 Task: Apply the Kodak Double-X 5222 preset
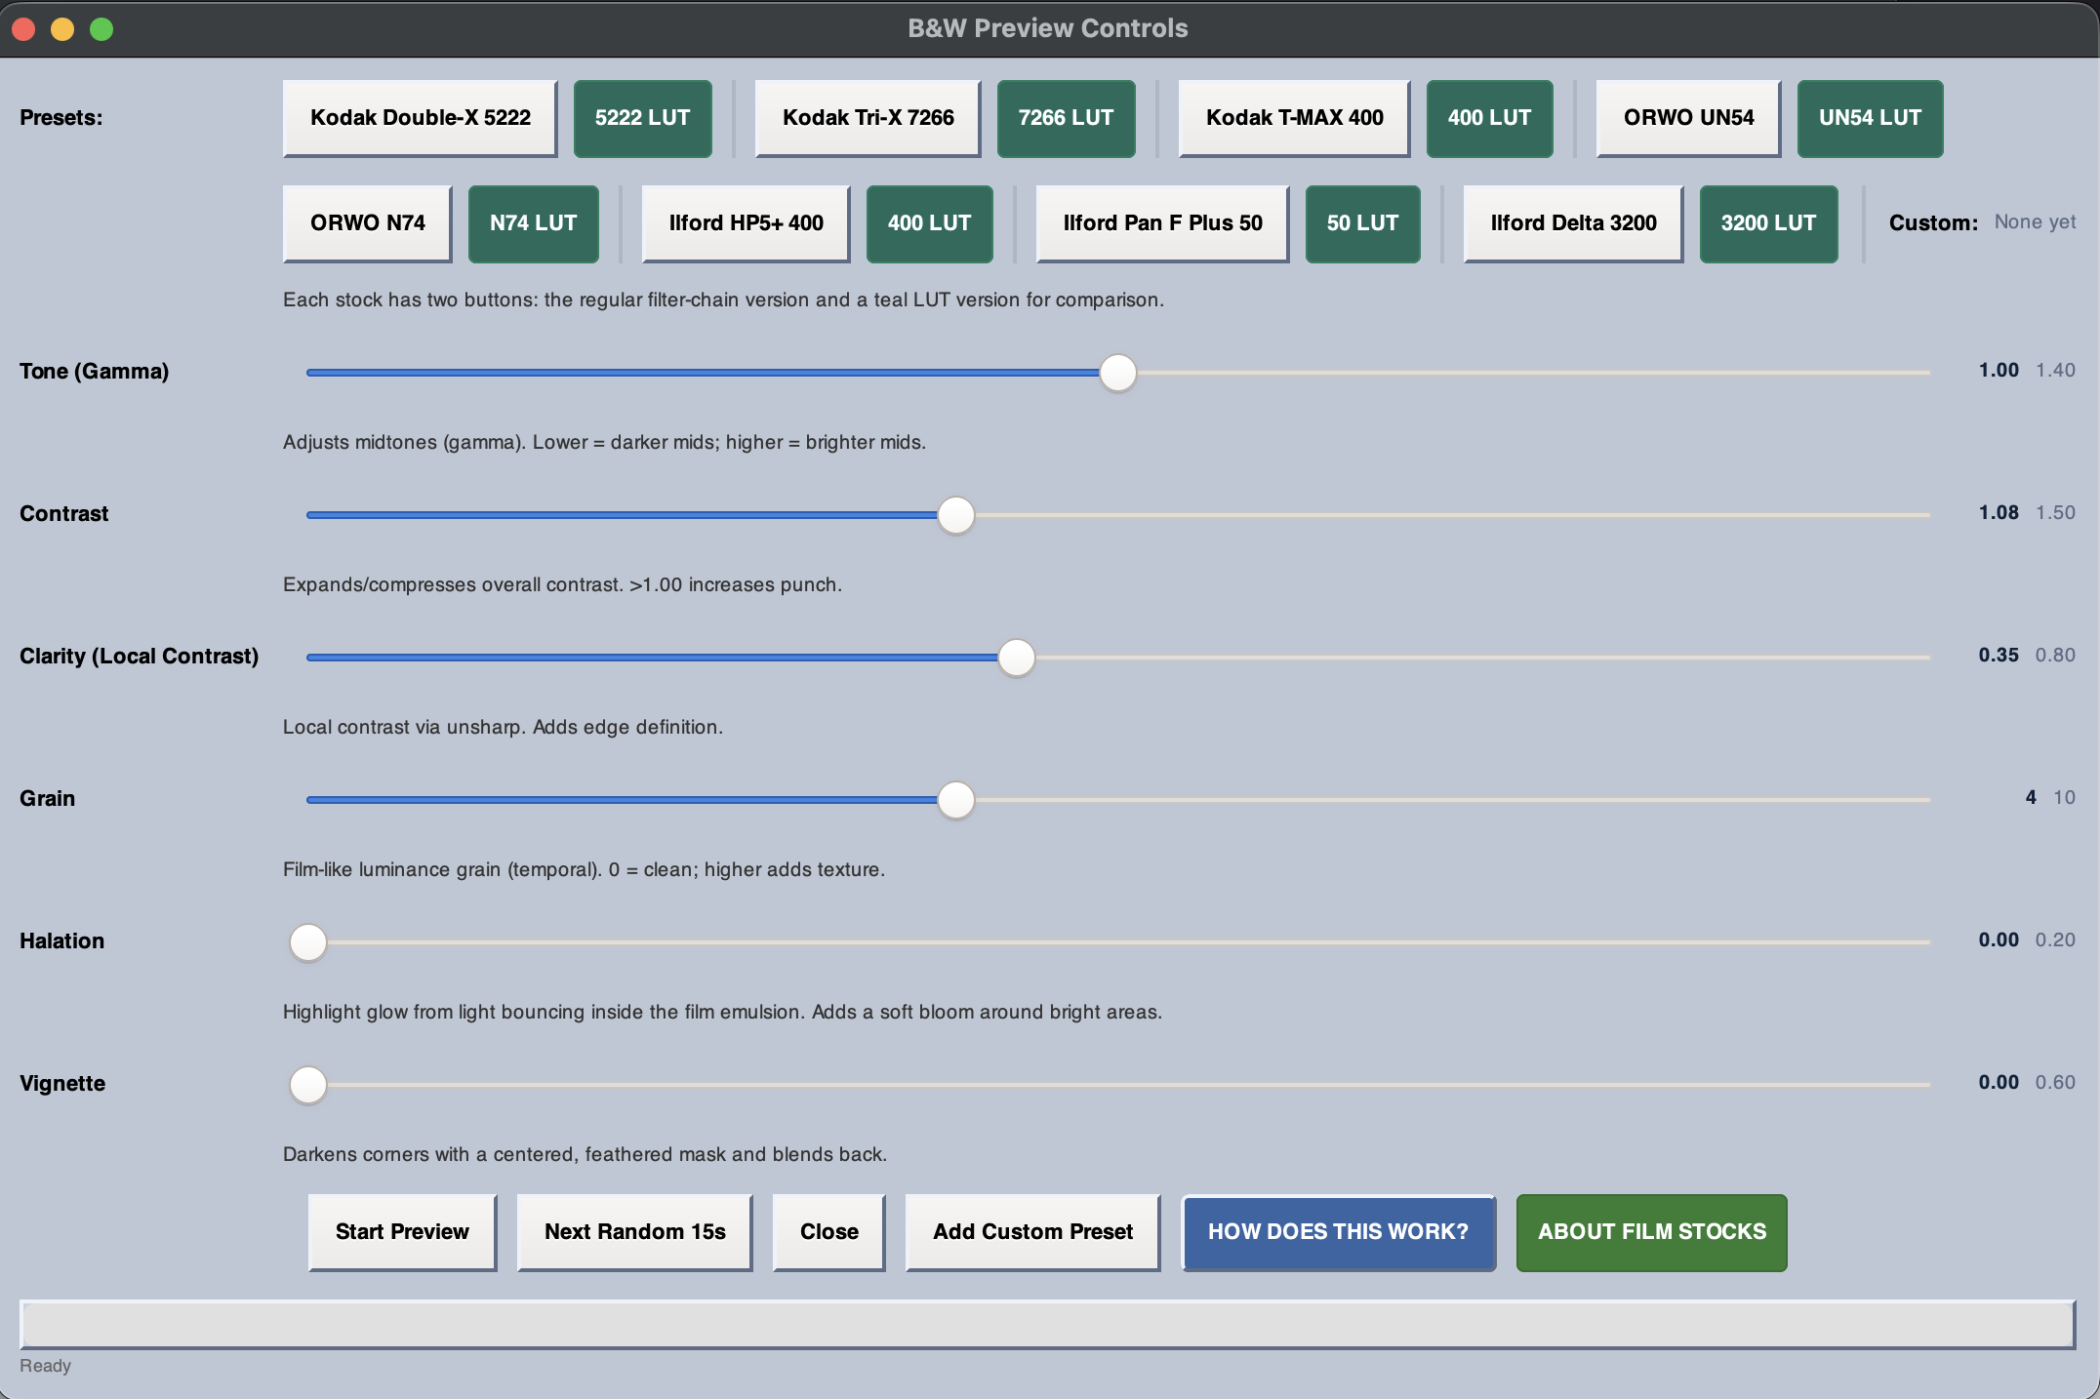[420, 118]
